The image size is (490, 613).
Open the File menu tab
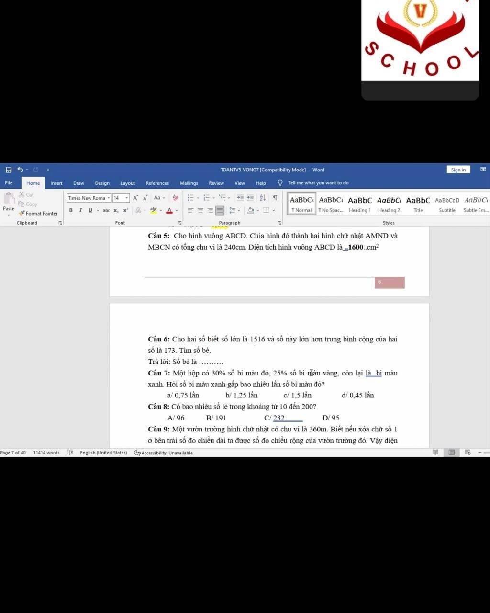pyautogui.click(x=9, y=183)
